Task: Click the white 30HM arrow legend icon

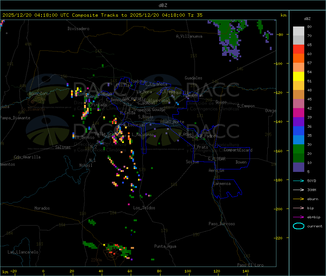Action: (298, 190)
